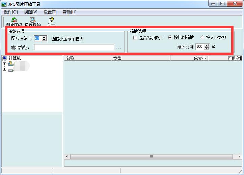Image resolution: width=244 pixels, height=175 pixels.
Task: Expand the first drive under 计算机
Action: (x=4, y=64)
